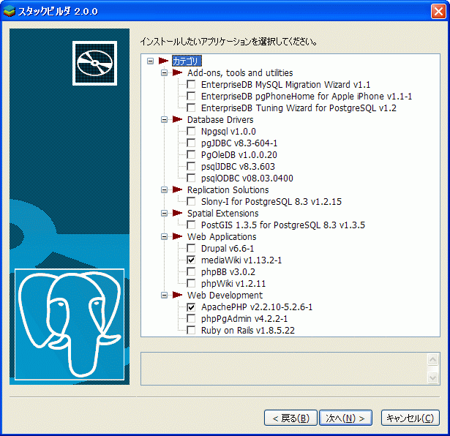Click the red arrow icon beside カテゴリ
The height and width of the screenshot is (436, 450).
pos(163,61)
